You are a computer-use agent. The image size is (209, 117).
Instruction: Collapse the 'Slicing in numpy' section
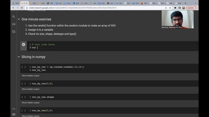[x=19, y=57]
